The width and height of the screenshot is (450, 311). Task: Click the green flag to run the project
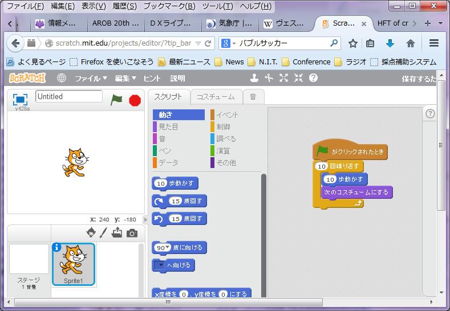pyautogui.click(x=116, y=100)
